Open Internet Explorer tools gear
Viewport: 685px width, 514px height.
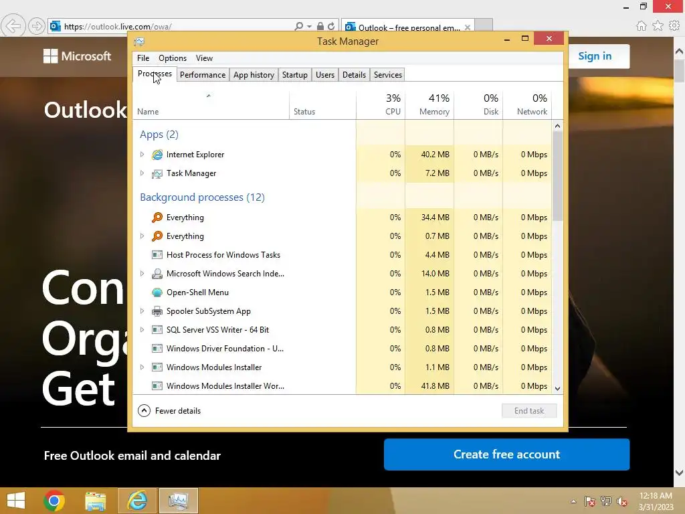674,26
